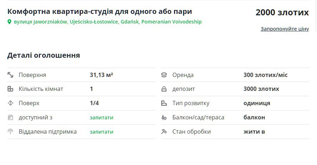Click "запитати" next to "Віддалена підтримка"
The width and height of the screenshot is (317, 165).
101,132
